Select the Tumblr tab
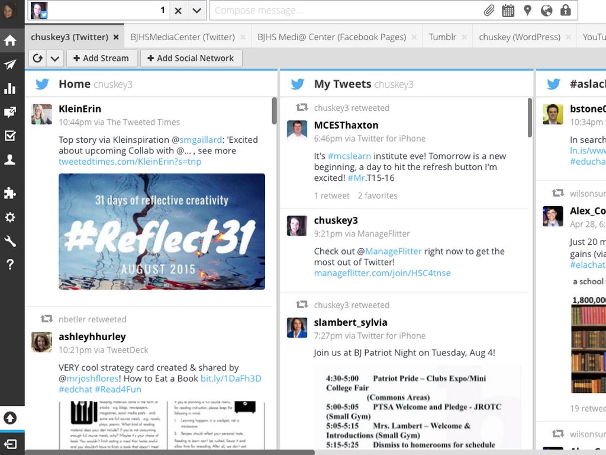606x455 pixels. (442, 37)
